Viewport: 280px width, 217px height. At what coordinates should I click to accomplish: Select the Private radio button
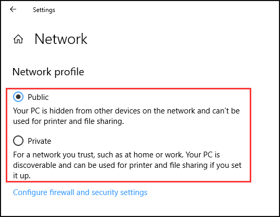18,141
